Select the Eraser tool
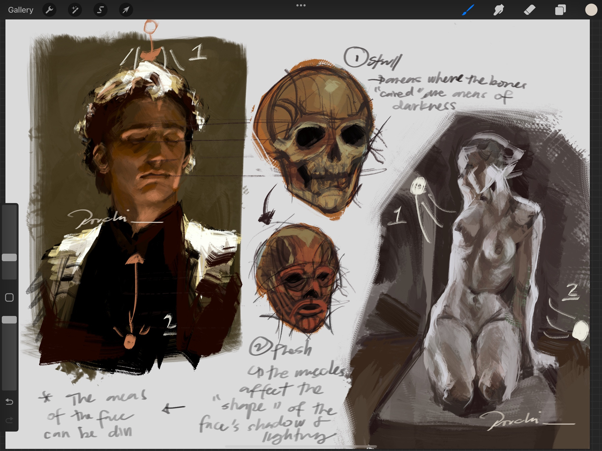The width and height of the screenshot is (602, 451). 529,10
